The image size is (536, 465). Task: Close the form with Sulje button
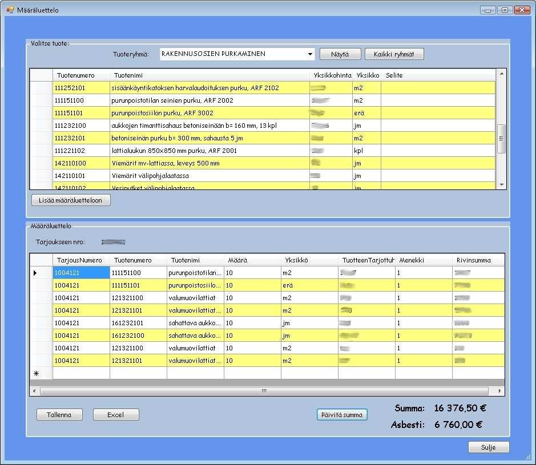(489, 447)
